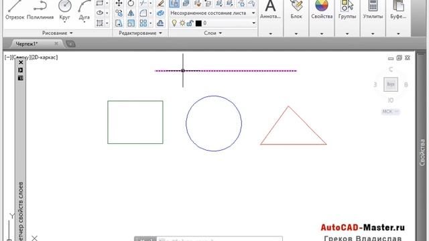Expand the Рисование panel
The width and height of the screenshot is (429, 241).
[58, 33]
